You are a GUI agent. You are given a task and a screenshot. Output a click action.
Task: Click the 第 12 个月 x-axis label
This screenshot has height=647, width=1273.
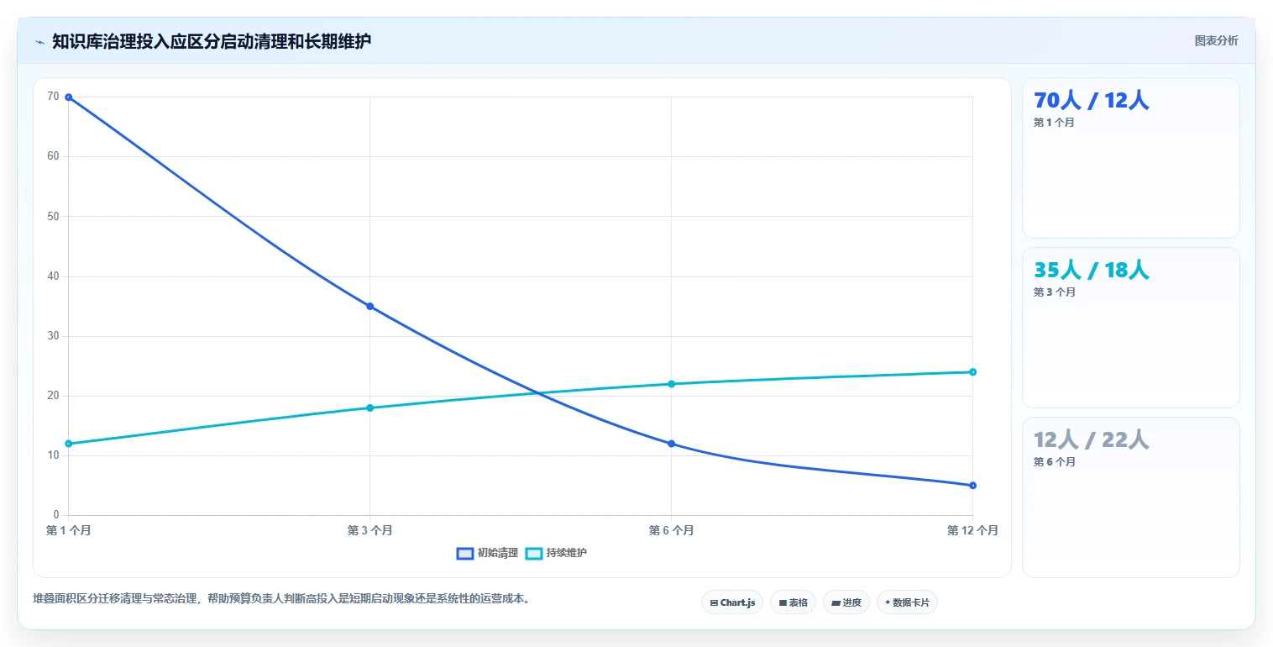click(x=972, y=530)
